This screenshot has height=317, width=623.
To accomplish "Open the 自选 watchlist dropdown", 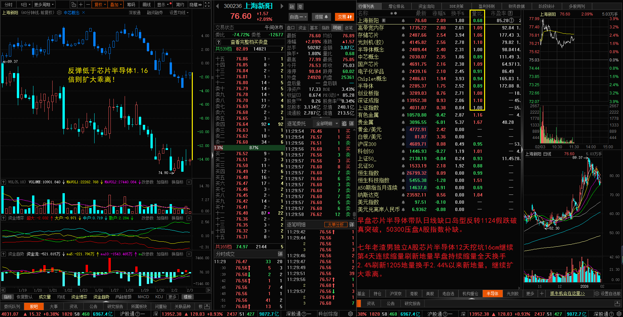I will [299, 17].
